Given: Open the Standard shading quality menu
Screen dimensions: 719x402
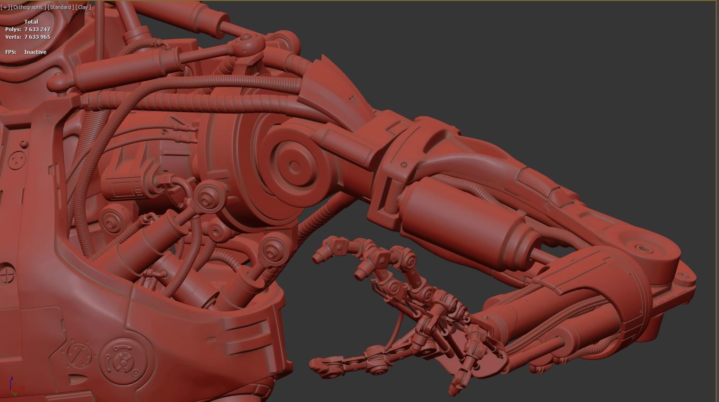Looking at the screenshot, I should click(60, 7).
